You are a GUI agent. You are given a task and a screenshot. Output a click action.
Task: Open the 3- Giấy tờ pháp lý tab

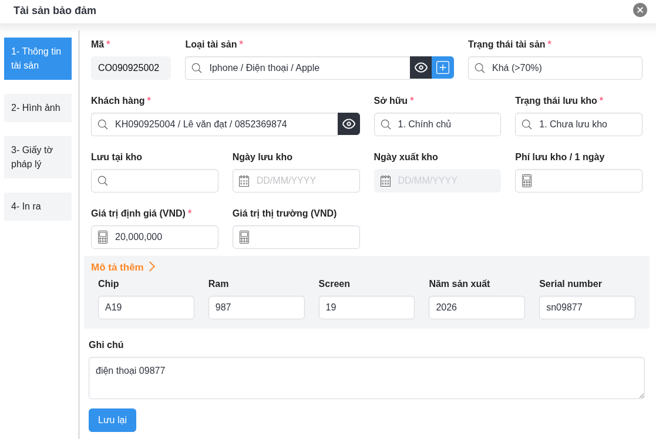click(38, 157)
